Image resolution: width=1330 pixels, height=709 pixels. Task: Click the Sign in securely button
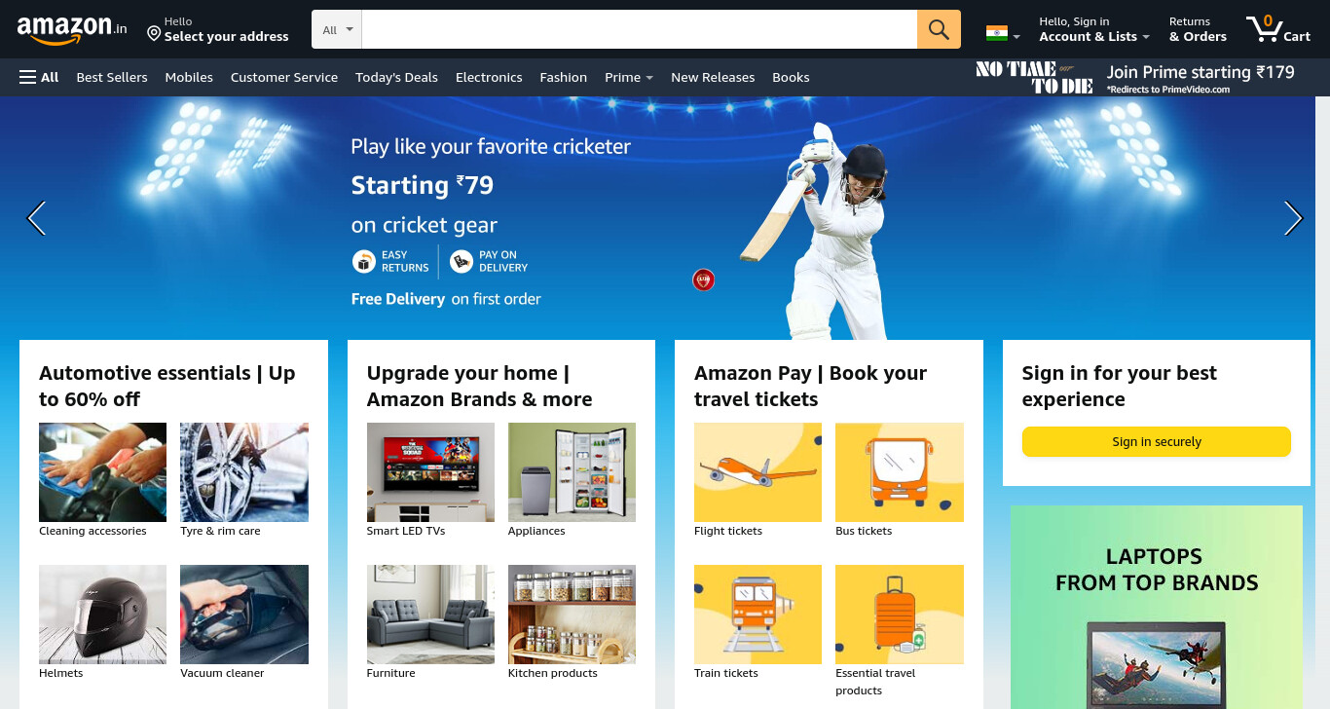pos(1156,441)
